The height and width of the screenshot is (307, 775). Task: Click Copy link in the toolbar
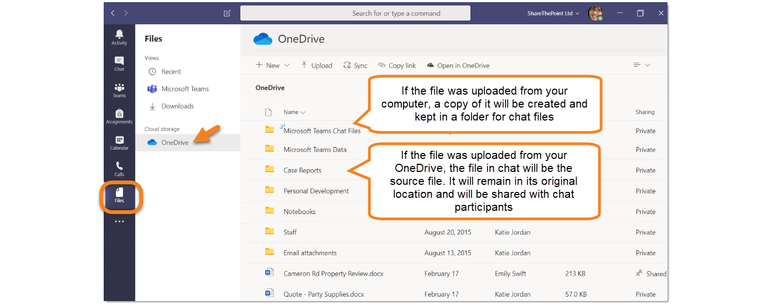click(397, 65)
